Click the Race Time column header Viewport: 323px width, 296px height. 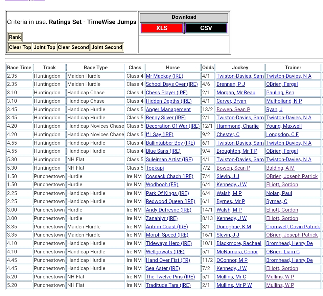click(x=19, y=68)
